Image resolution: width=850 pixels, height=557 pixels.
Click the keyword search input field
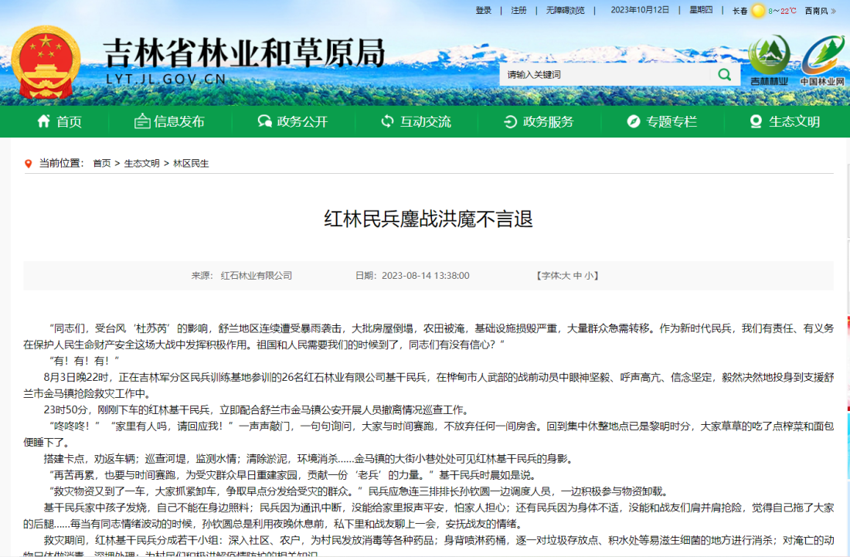pyautogui.click(x=603, y=74)
